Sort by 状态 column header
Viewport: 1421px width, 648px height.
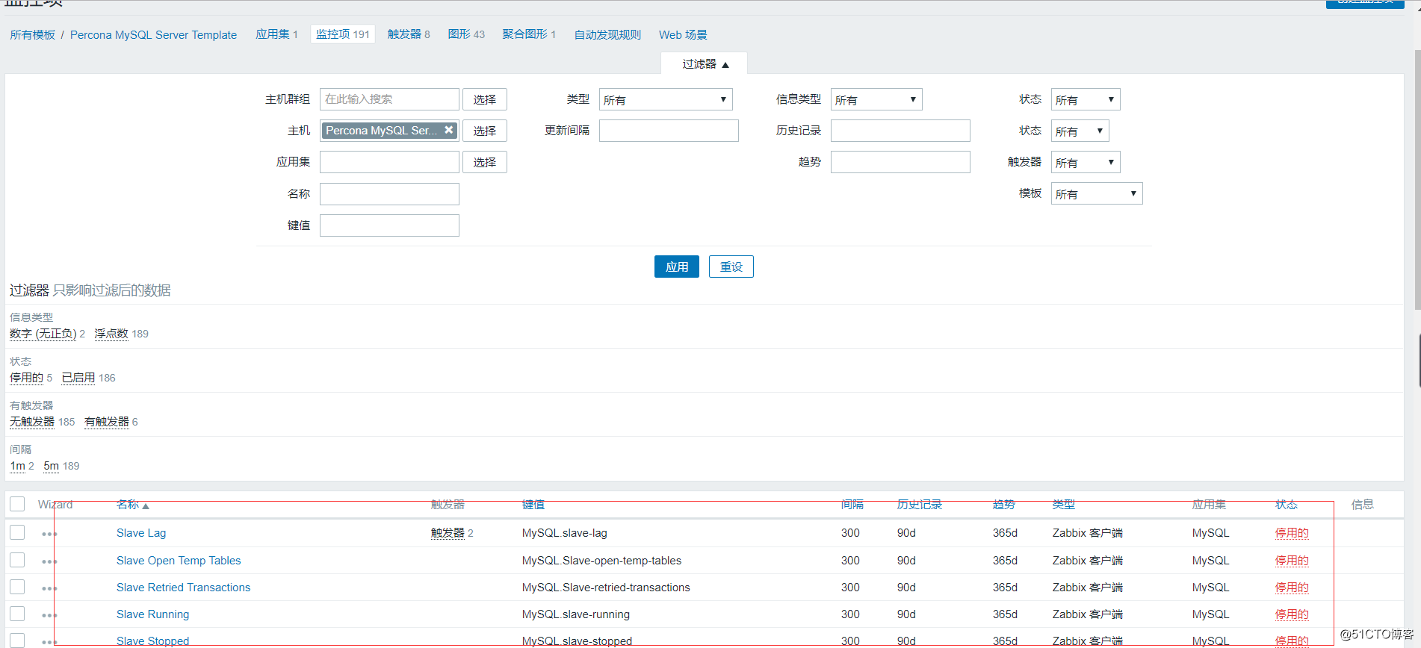click(x=1287, y=505)
